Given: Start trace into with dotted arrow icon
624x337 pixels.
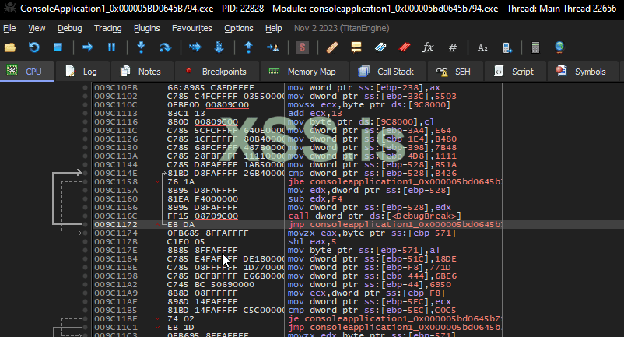Looking at the screenshot, I should (x=195, y=47).
